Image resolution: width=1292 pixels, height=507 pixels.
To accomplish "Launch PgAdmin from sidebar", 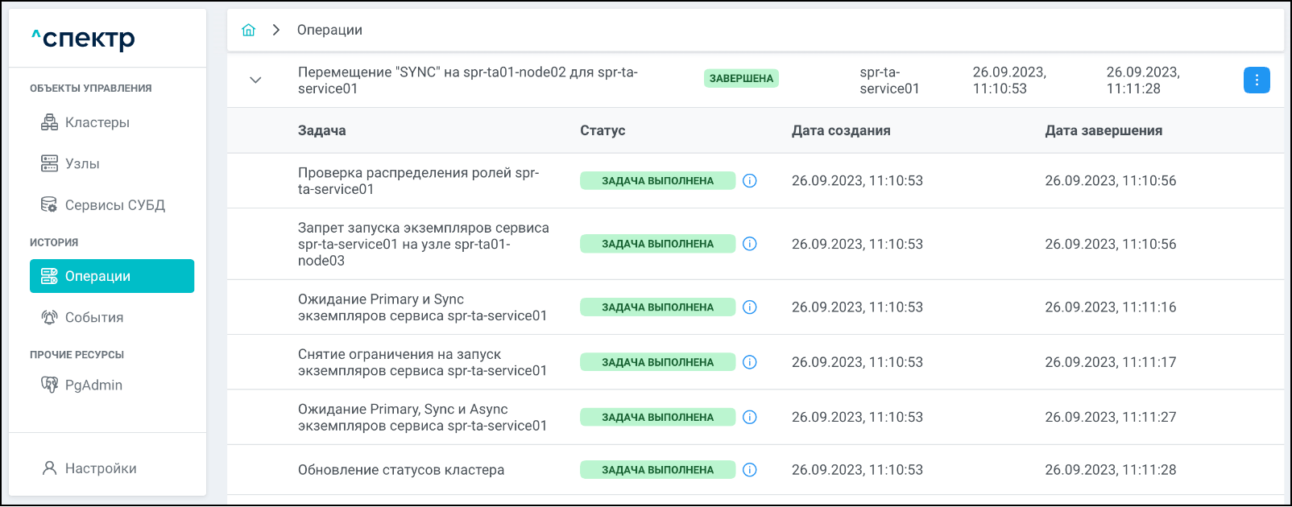I will click(93, 385).
